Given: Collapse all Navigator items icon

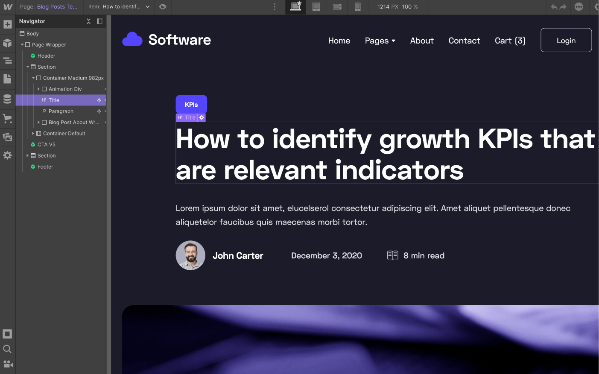Looking at the screenshot, I should pyautogui.click(x=88, y=21).
